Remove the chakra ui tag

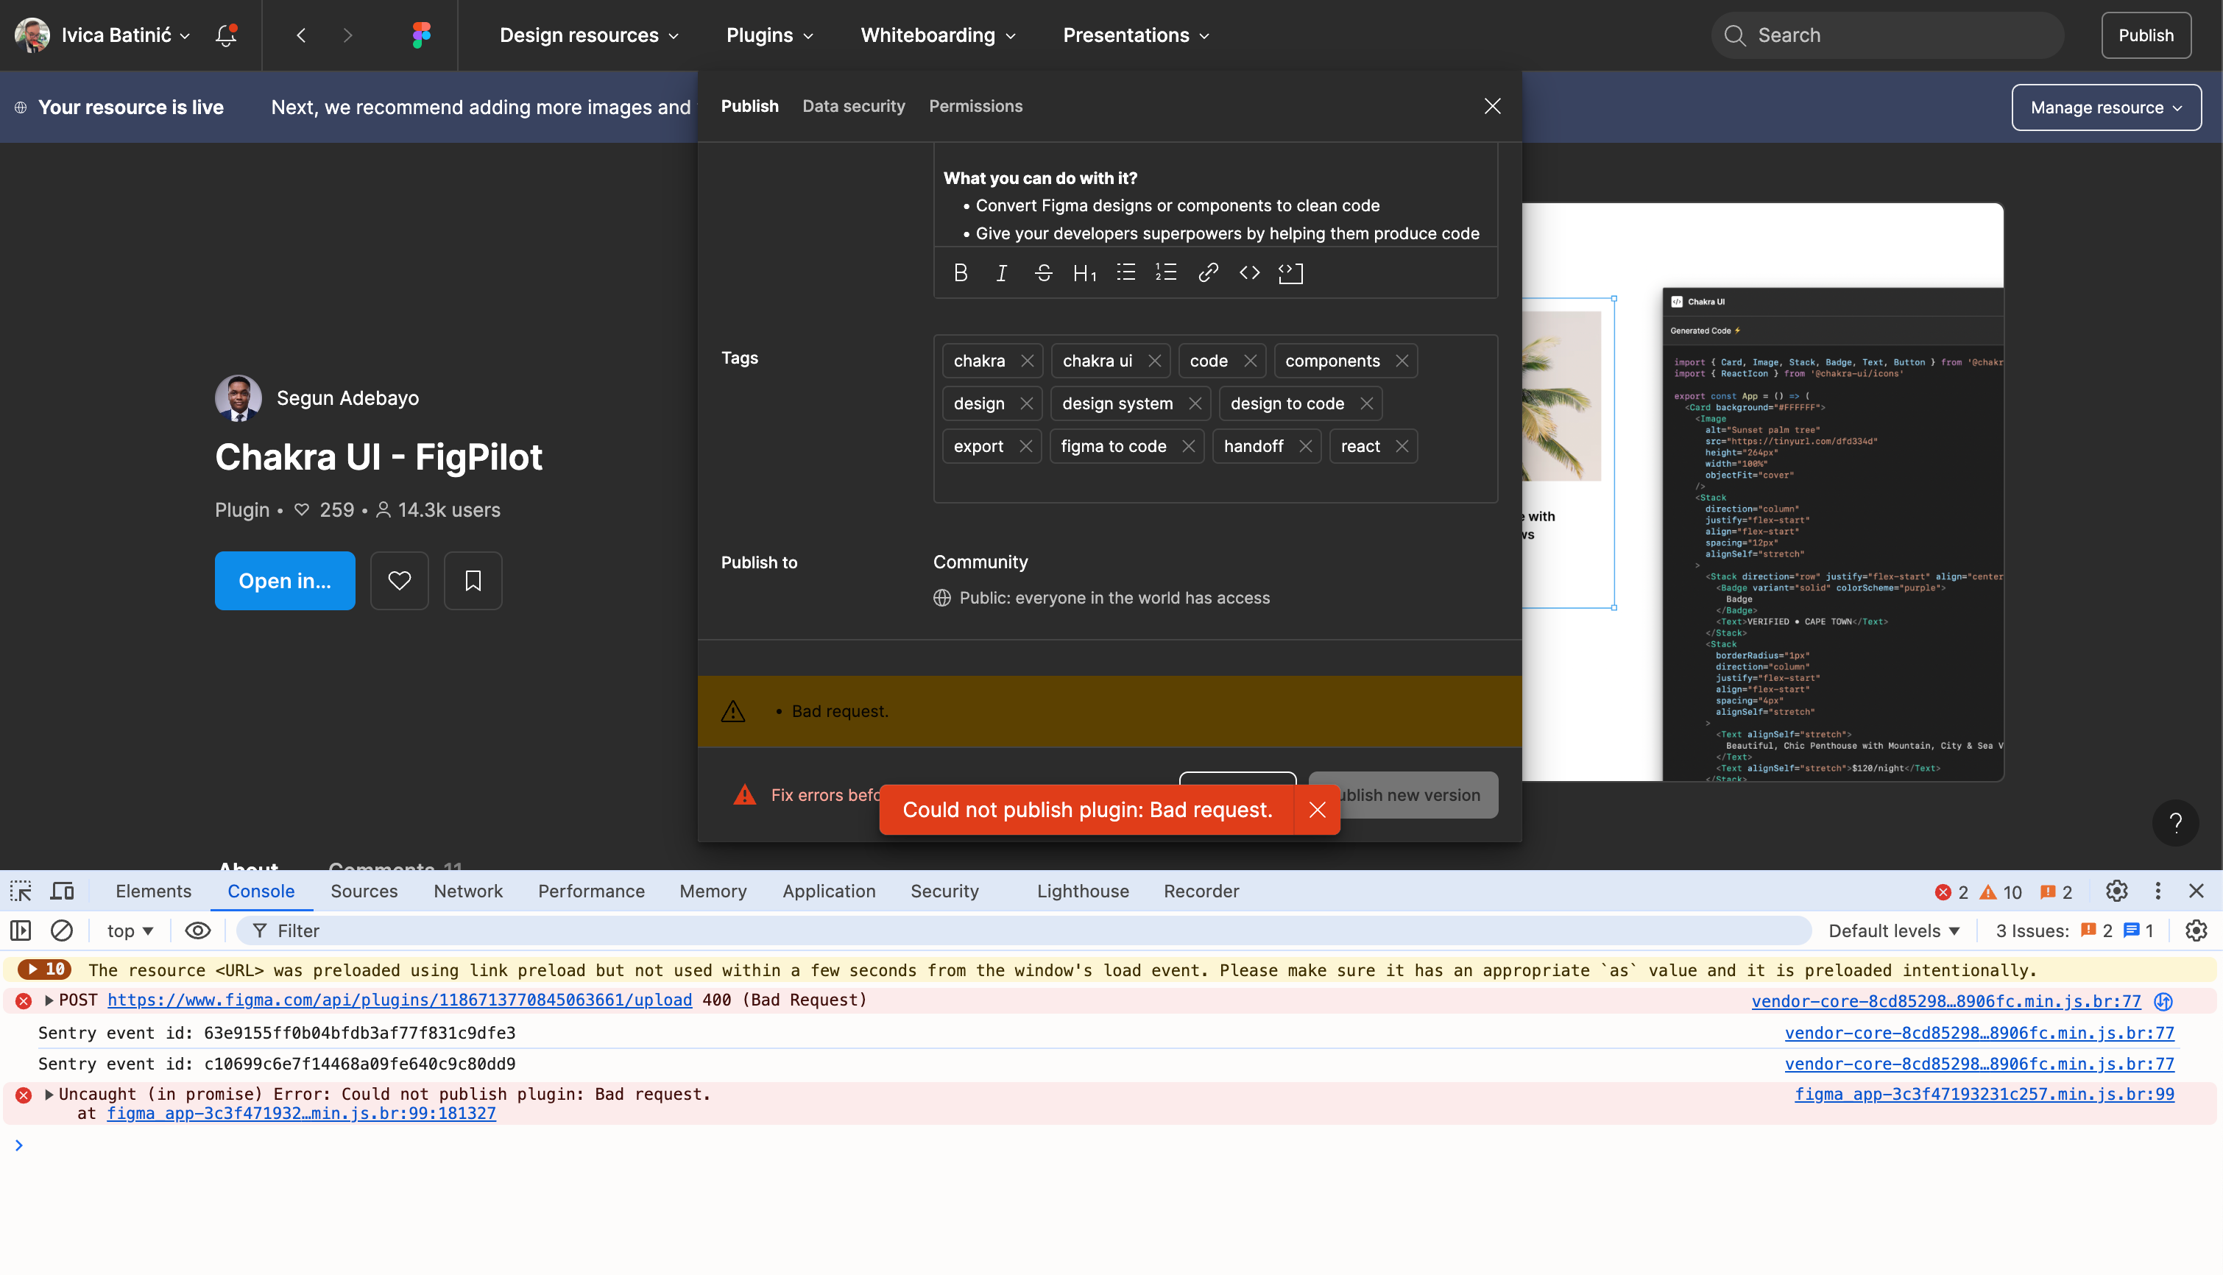click(1154, 361)
